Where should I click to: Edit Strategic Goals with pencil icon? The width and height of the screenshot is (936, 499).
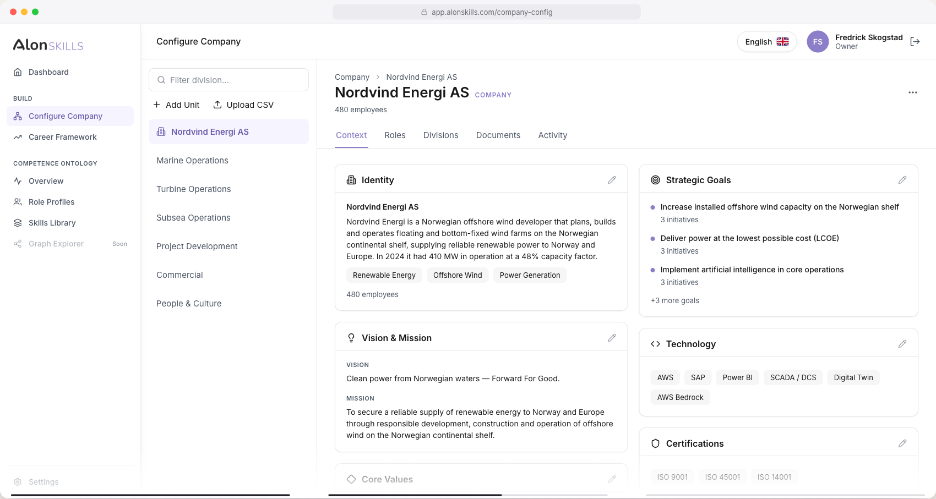click(902, 180)
